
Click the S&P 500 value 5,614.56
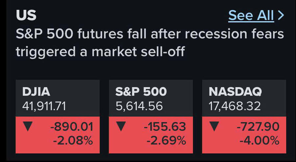(x=139, y=106)
